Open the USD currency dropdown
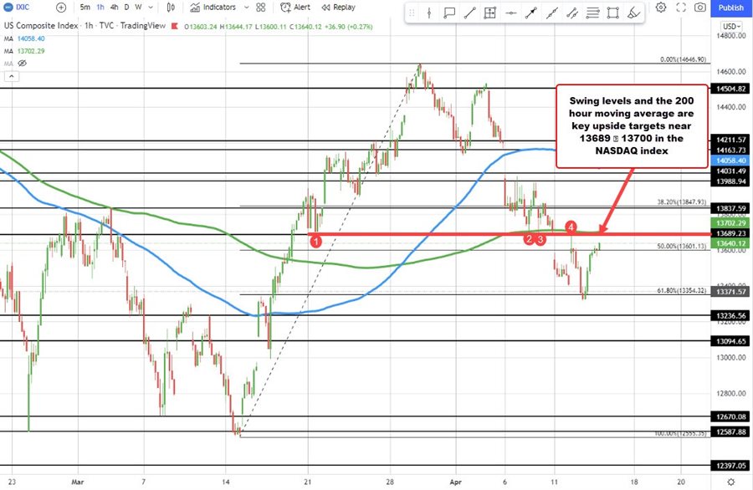Image resolution: width=753 pixels, height=490 pixels. coord(731,27)
